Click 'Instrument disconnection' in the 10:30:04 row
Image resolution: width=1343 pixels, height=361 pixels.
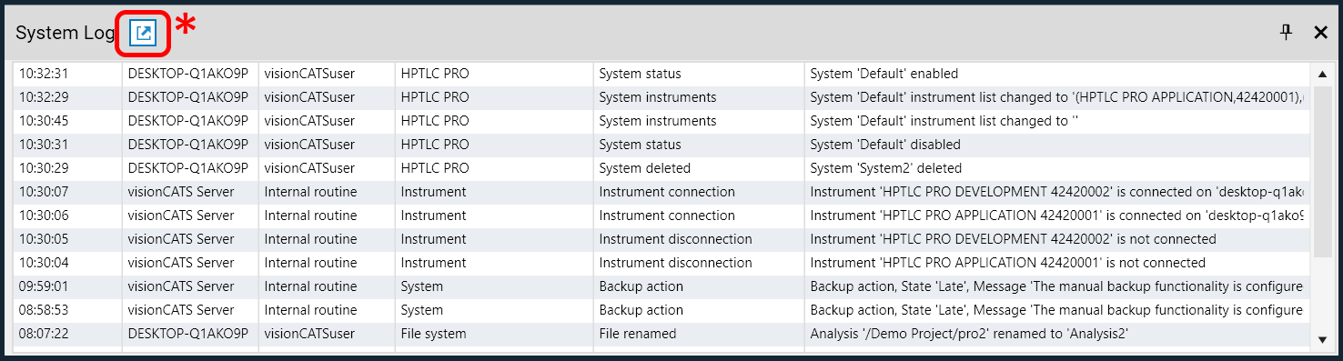pos(675,263)
